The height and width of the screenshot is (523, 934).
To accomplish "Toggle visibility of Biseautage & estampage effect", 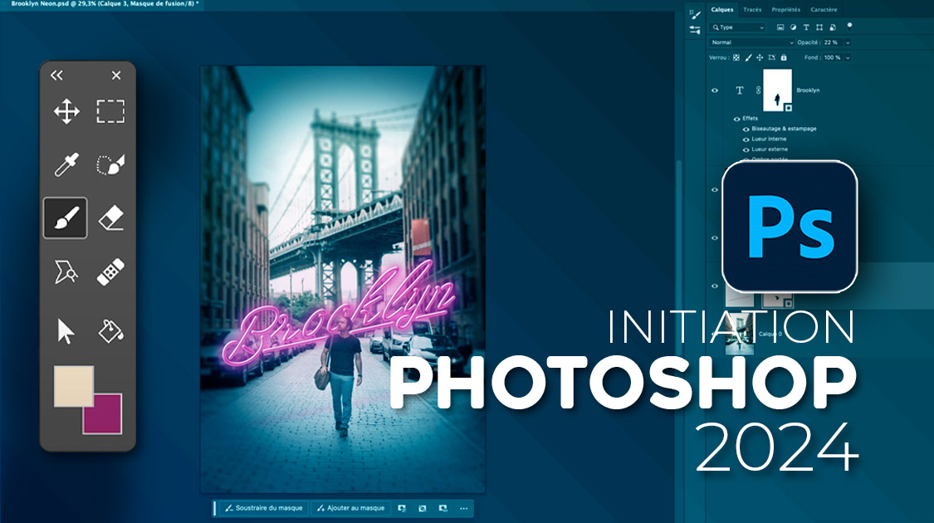I will point(746,129).
